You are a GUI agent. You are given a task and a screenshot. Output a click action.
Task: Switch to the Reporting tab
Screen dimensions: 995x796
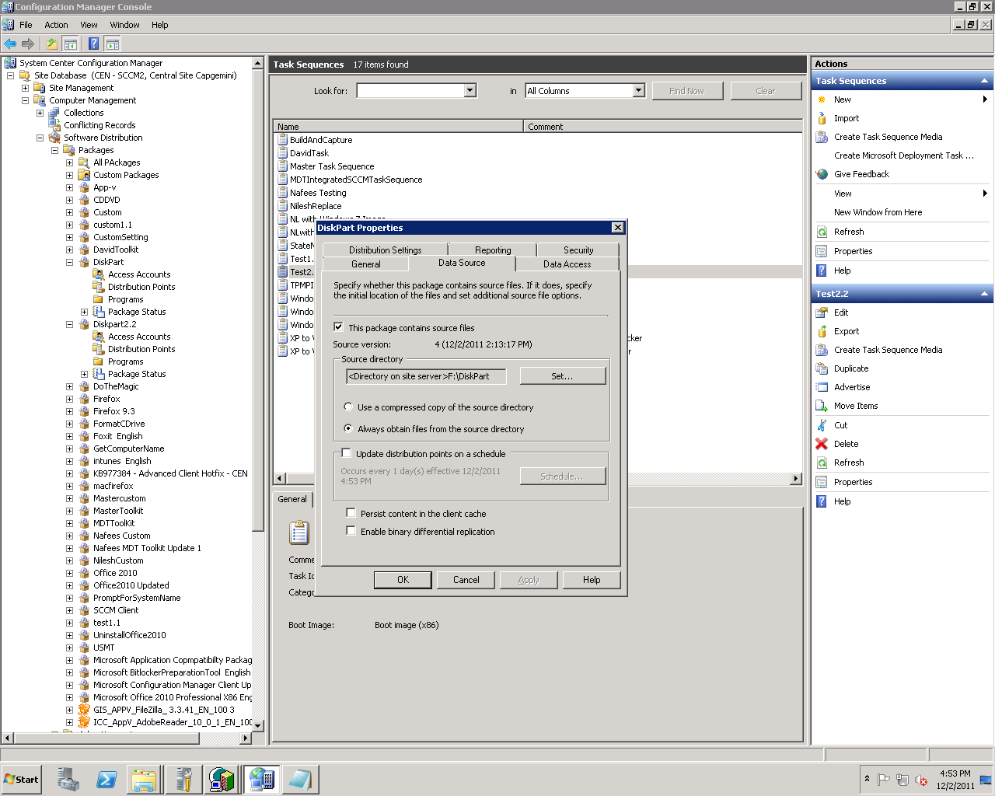click(x=493, y=250)
